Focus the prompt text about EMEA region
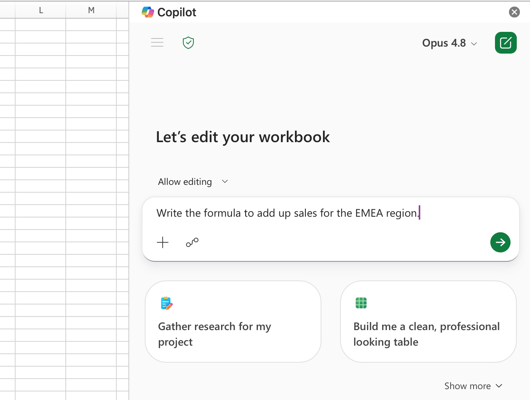This screenshot has width=530, height=400. tap(288, 213)
